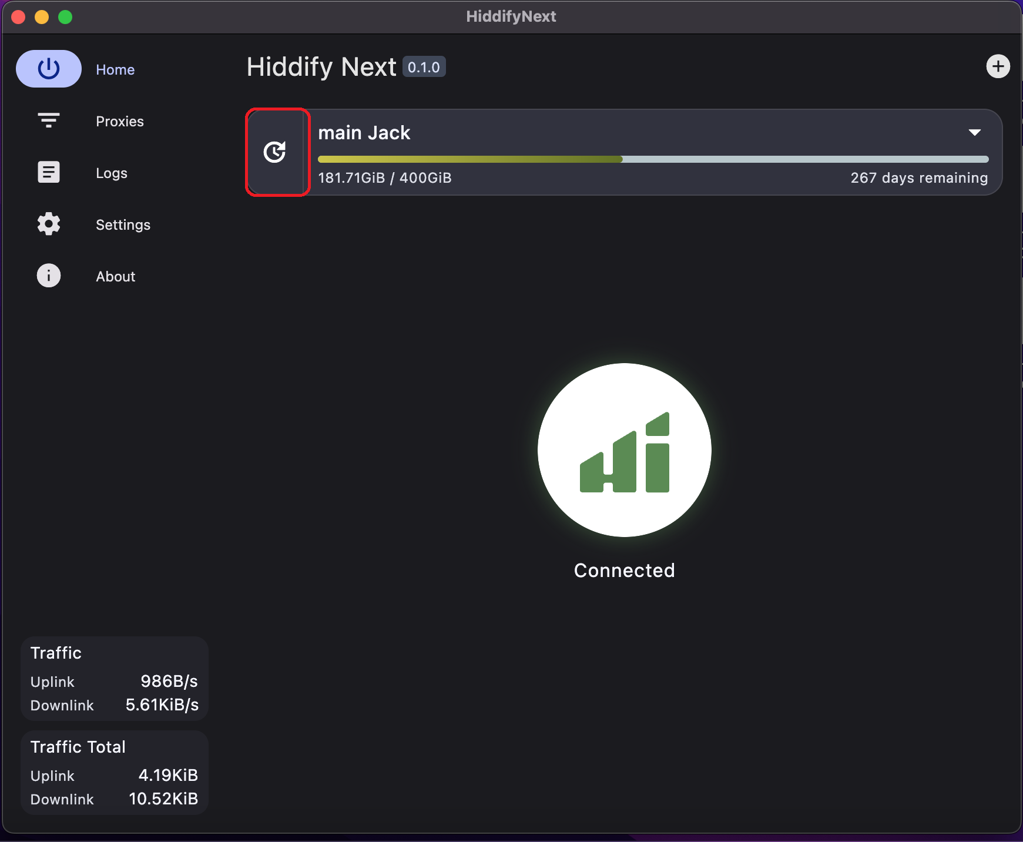1023x842 pixels.
Task: Select the Home menu item
Action: coord(115,69)
